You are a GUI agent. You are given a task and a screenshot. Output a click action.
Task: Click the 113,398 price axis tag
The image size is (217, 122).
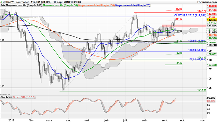coord(212,11)
